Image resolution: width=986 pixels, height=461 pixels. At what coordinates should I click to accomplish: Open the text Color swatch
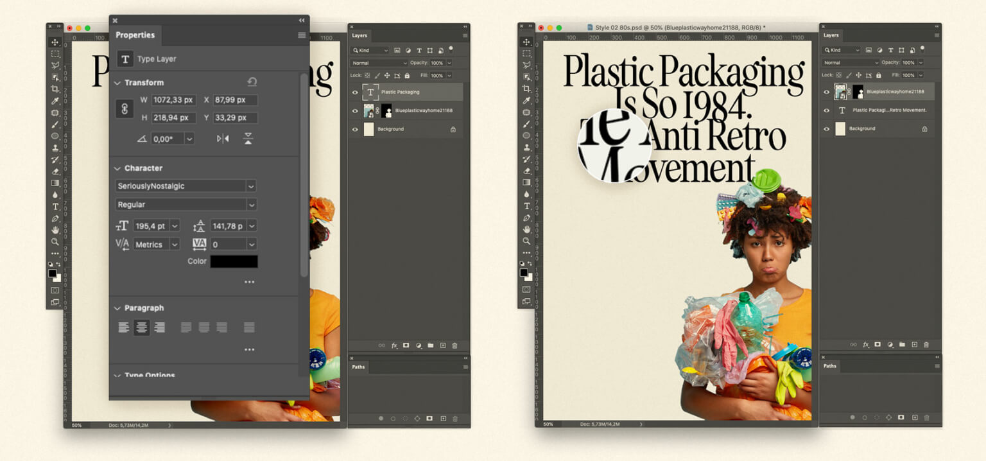click(233, 261)
